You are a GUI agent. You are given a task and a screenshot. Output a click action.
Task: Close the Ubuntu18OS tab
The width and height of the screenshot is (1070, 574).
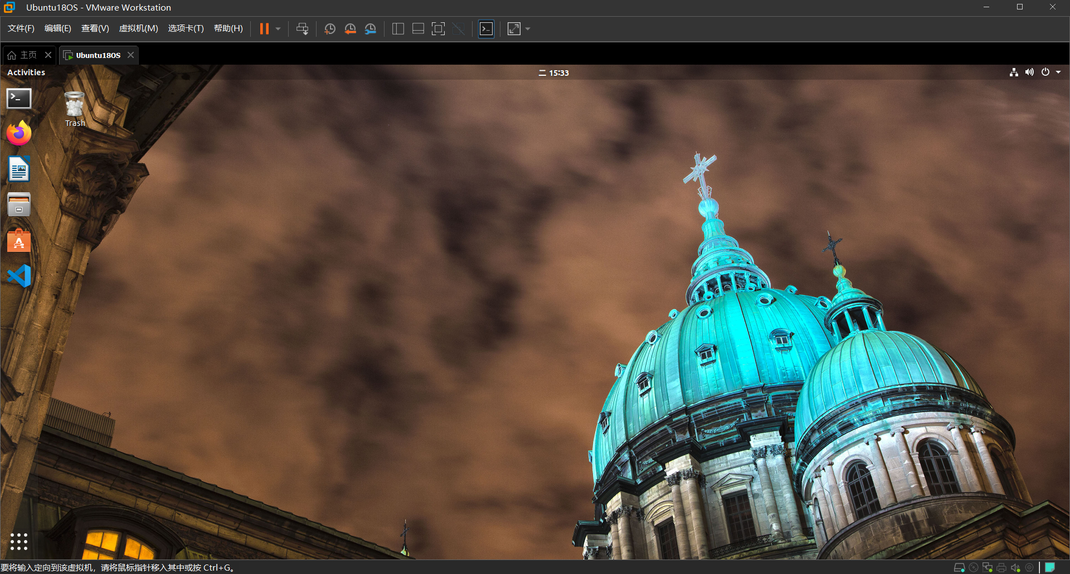coord(131,55)
